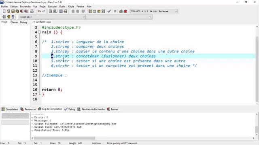Open the Exécuter menu

52,6
